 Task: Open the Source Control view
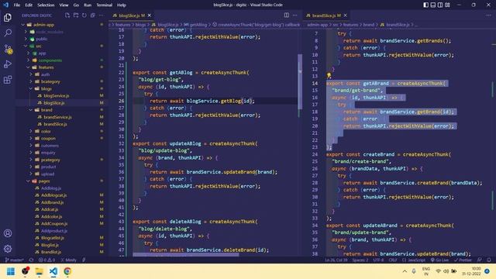click(x=9, y=49)
